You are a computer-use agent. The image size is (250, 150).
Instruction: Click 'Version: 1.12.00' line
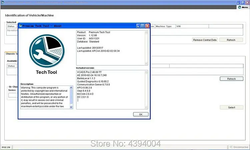[87, 35]
